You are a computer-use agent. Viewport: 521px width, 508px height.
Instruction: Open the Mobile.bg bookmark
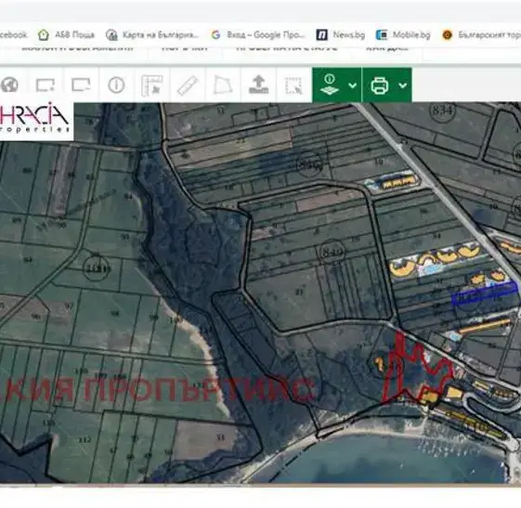coord(403,35)
